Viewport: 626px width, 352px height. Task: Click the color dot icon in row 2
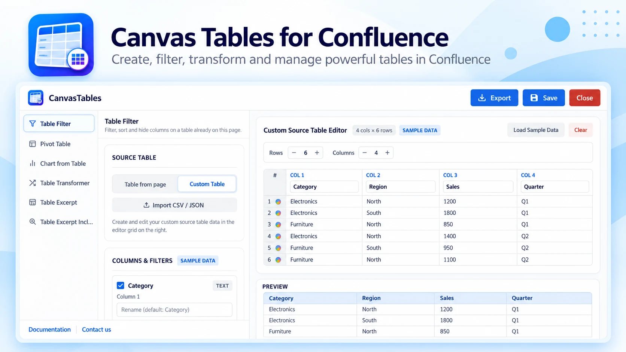[x=278, y=213]
